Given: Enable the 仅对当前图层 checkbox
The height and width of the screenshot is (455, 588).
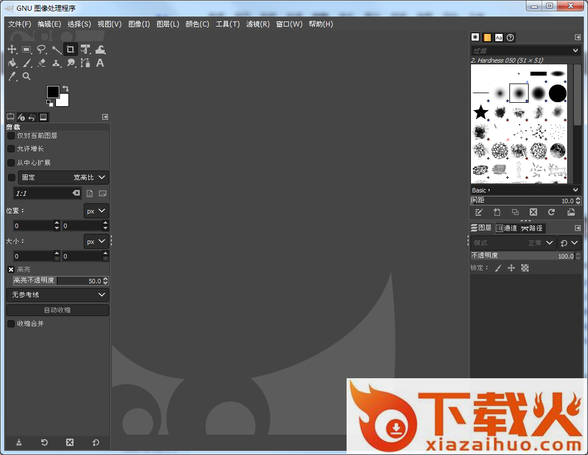Looking at the screenshot, I should pos(11,135).
